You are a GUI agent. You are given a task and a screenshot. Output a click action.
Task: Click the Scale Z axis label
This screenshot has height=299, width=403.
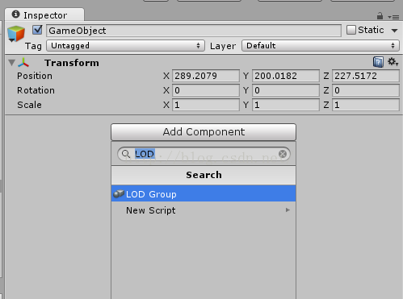(326, 105)
